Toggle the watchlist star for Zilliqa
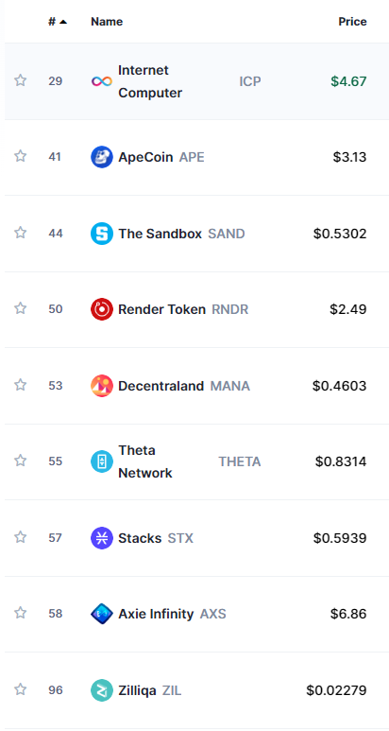 [20, 689]
